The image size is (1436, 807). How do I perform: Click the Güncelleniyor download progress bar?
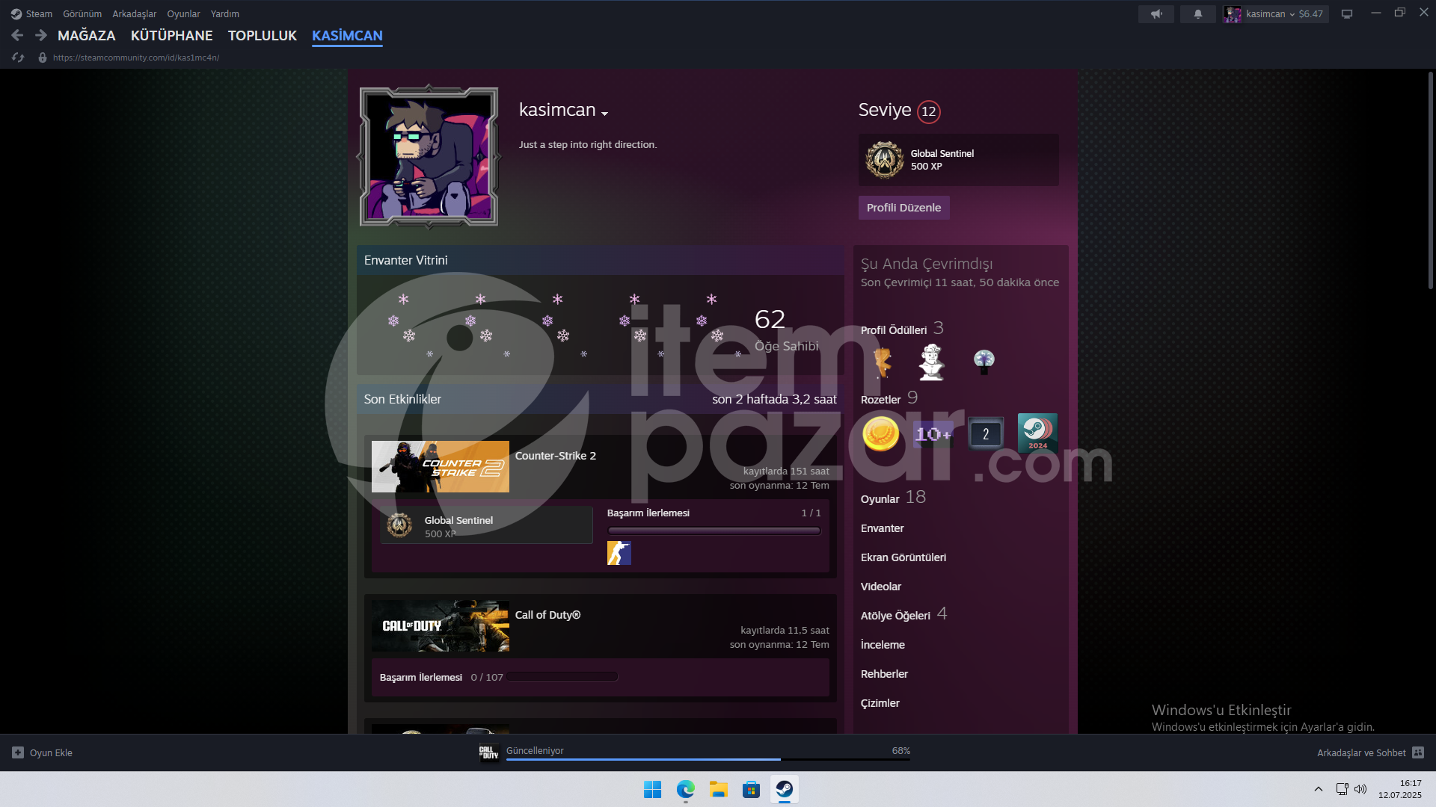point(708,759)
